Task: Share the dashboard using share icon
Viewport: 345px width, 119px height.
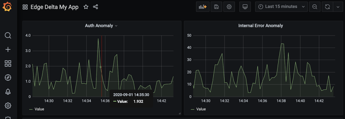Action: tap(95, 7)
